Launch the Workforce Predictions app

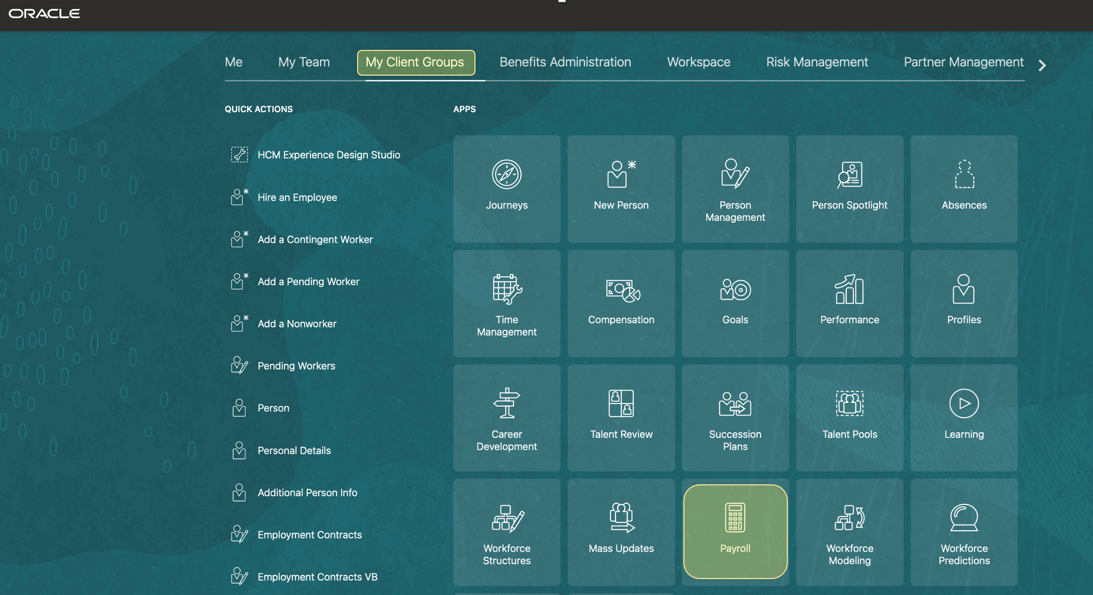click(963, 532)
